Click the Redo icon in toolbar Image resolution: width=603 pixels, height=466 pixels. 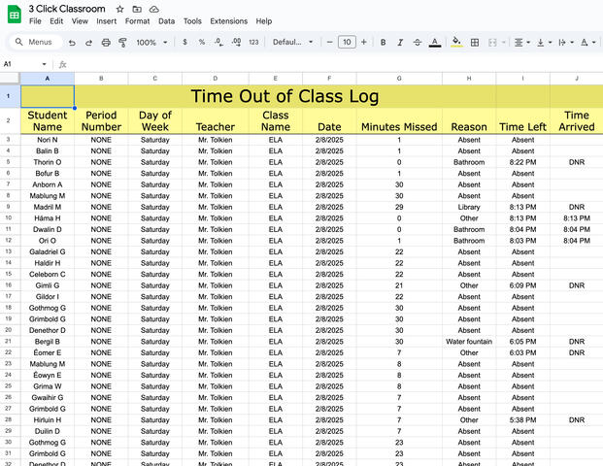tap(89, 43)
